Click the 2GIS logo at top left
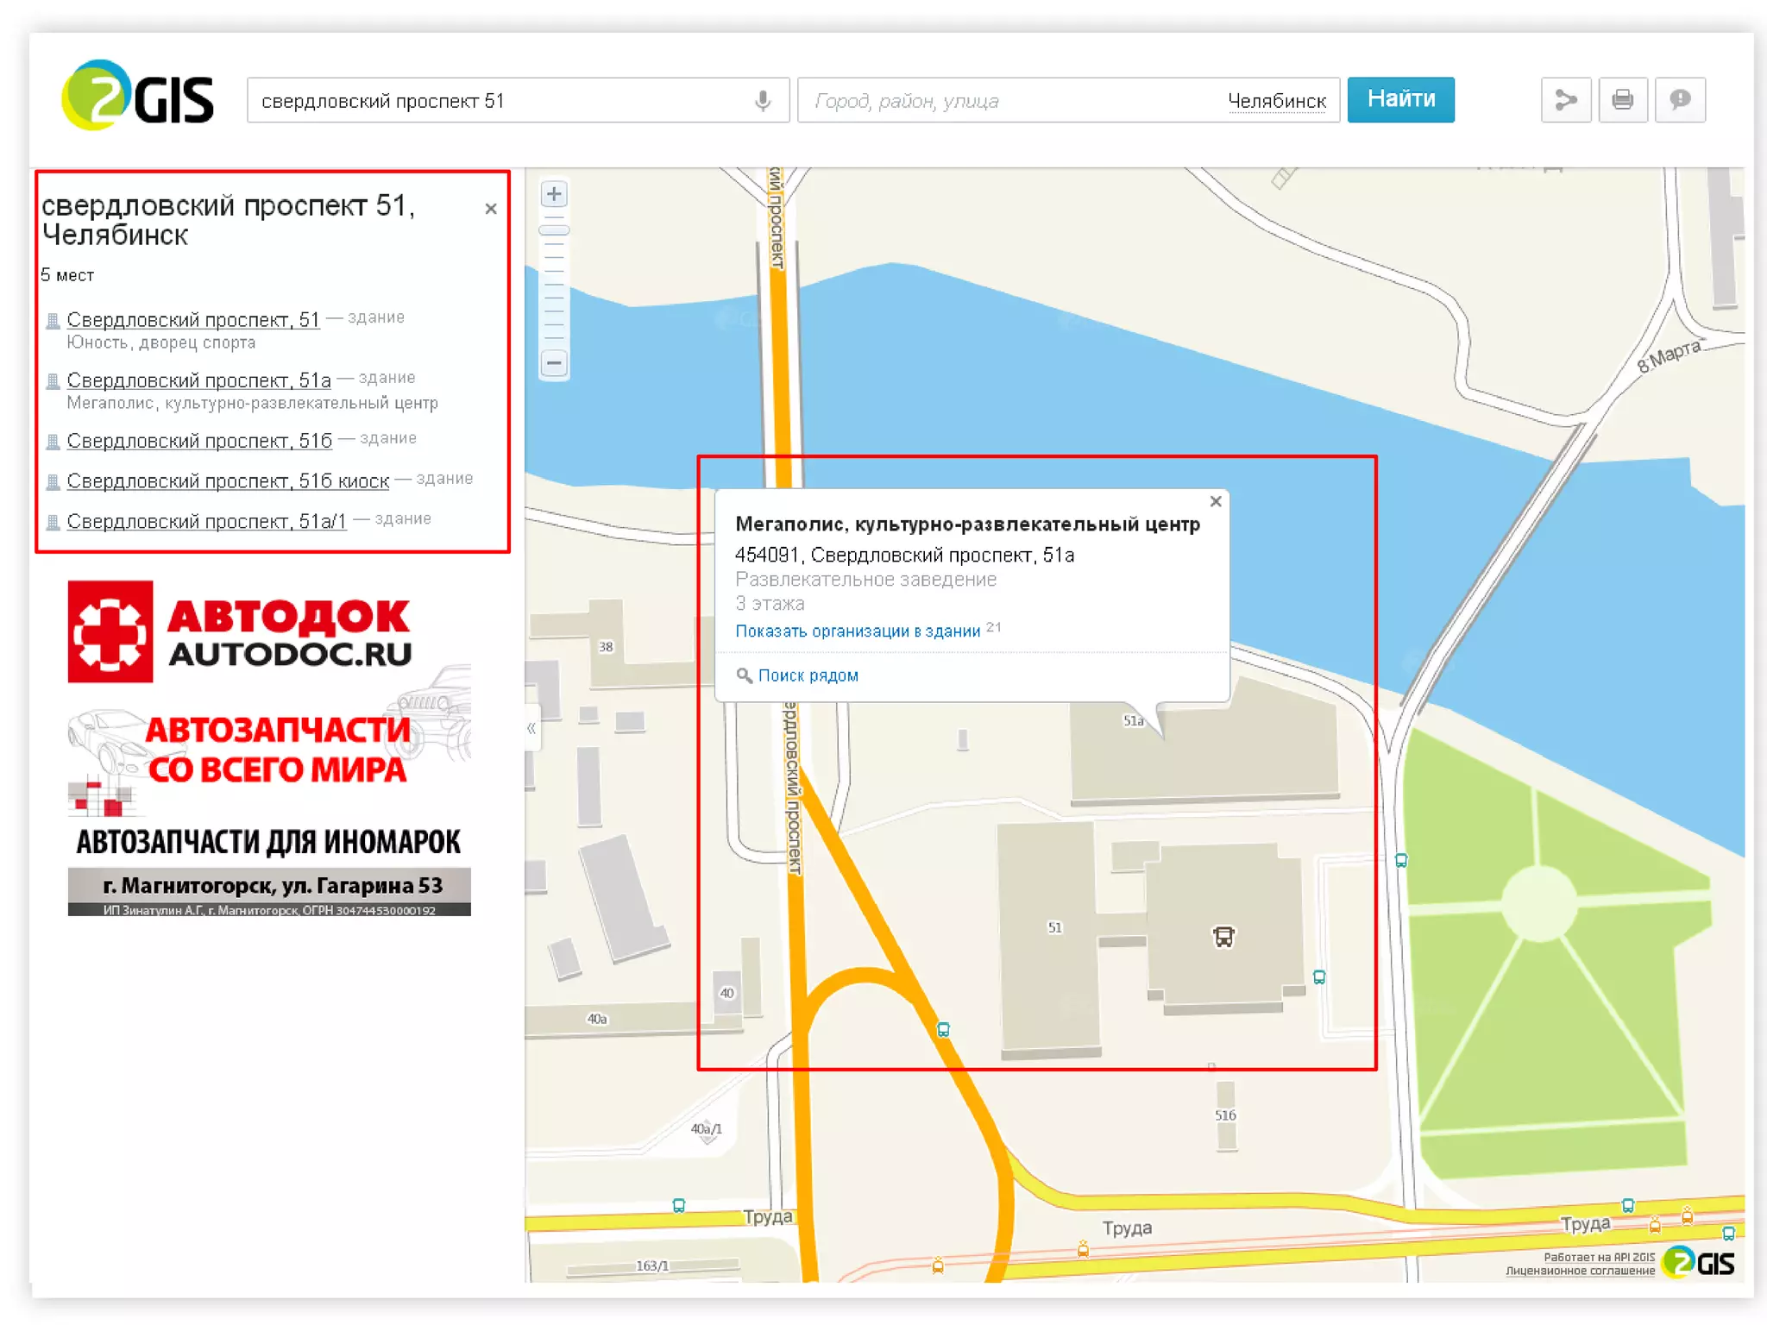Image resolution: width=1767 pixels, height=1325 pixels. click(x=138, y=97)
